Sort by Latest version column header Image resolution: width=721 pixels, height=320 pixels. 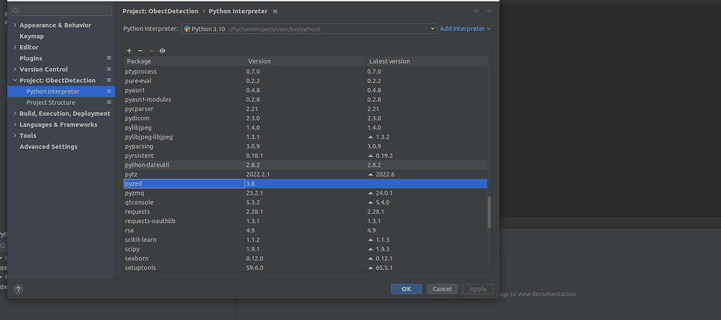(427, 61)
